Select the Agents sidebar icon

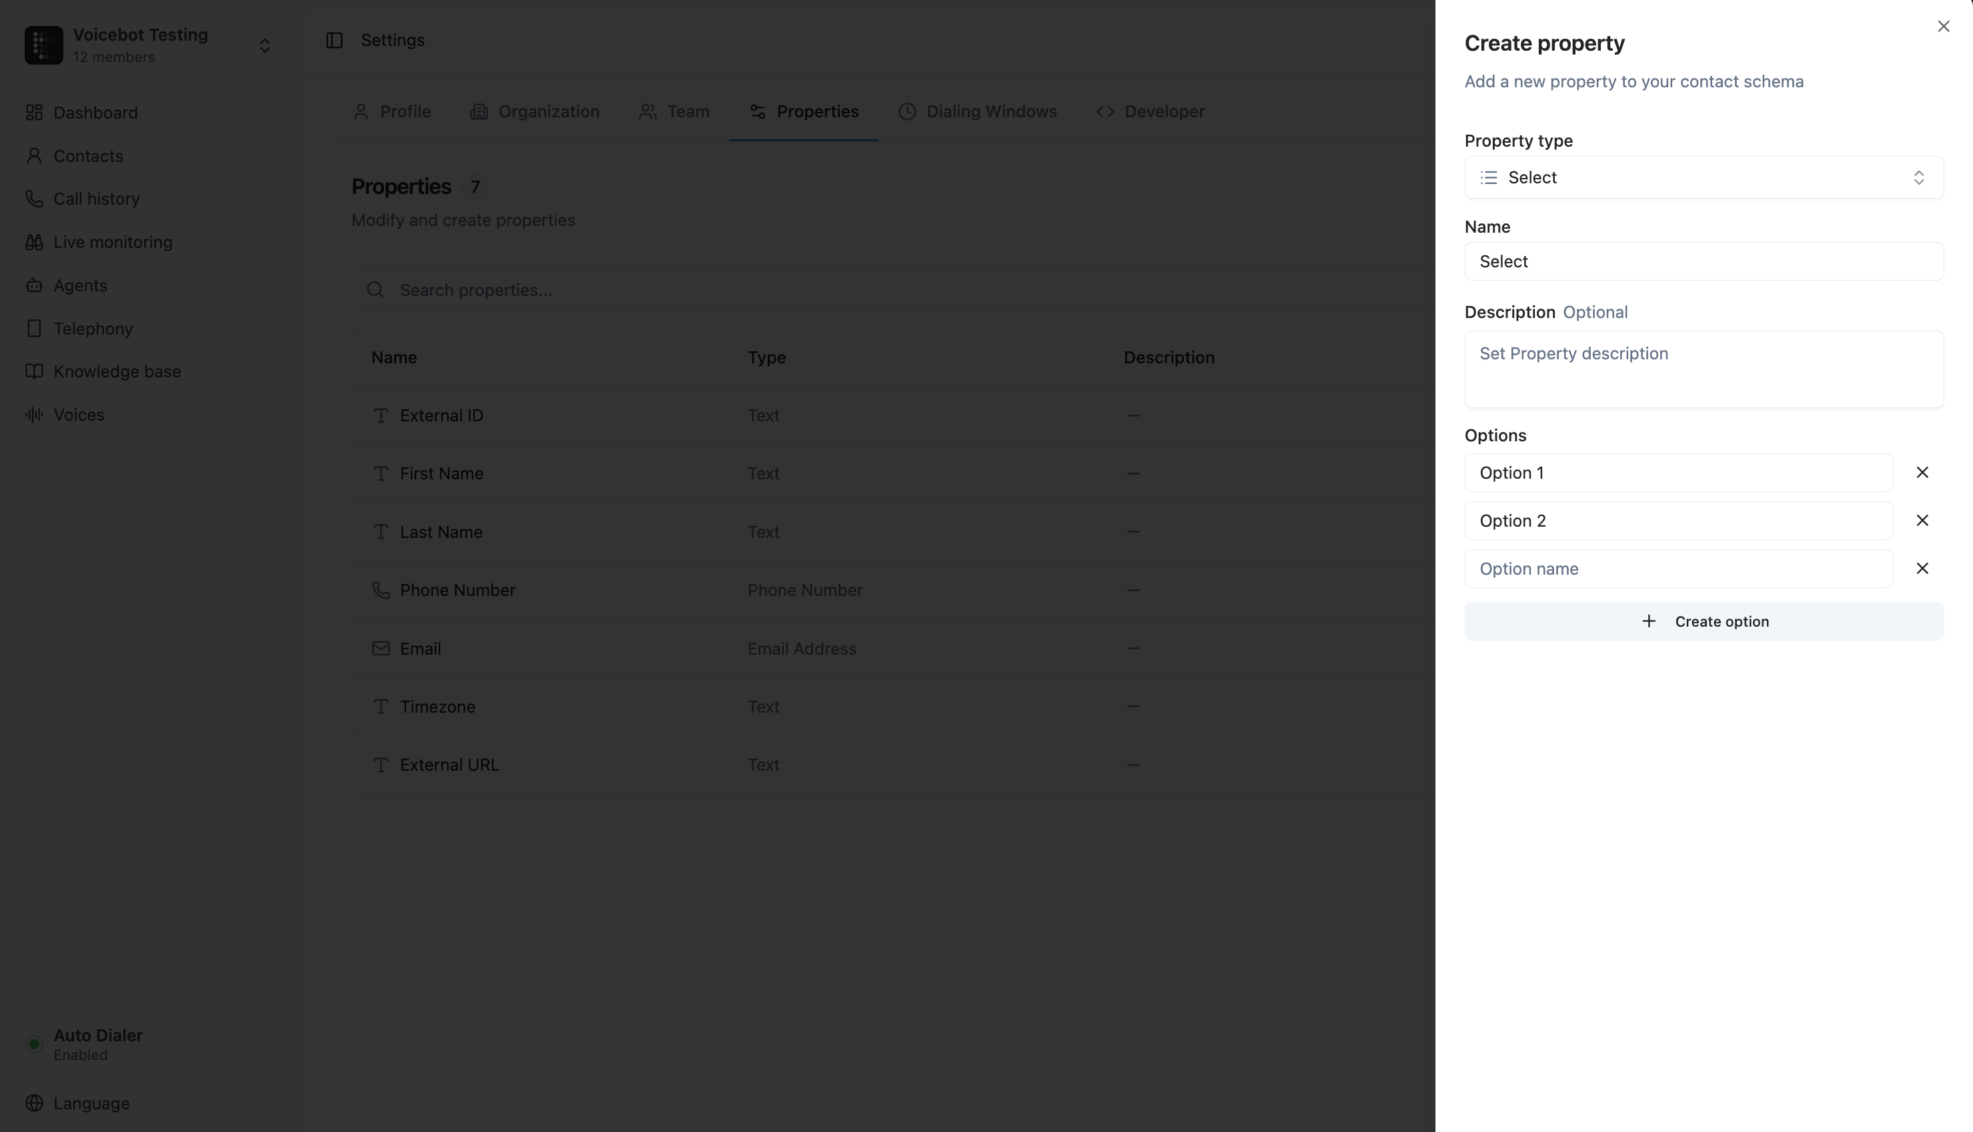click(34, 285)
